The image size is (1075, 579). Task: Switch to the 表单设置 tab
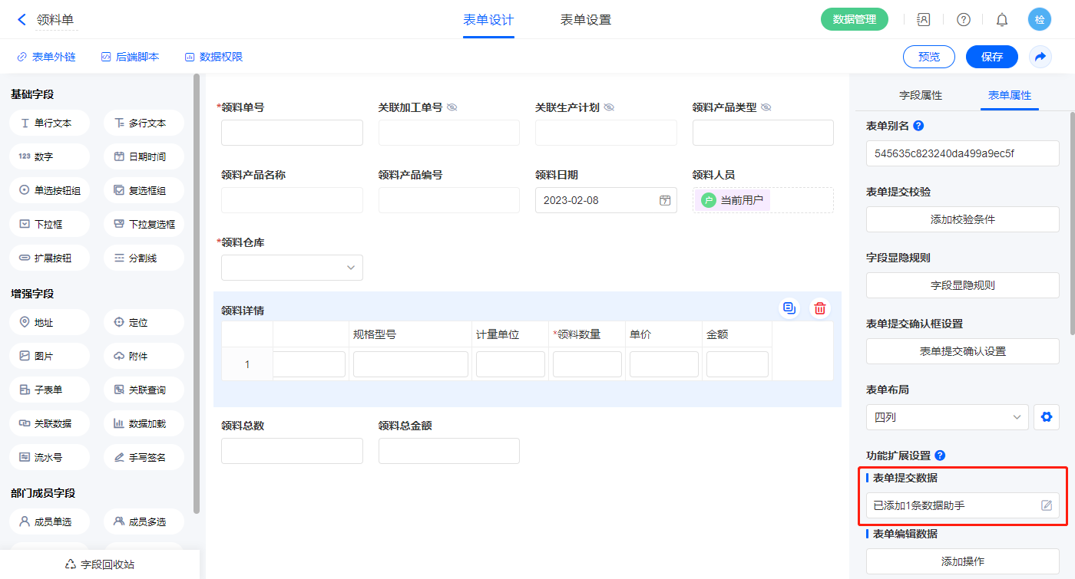585,20
